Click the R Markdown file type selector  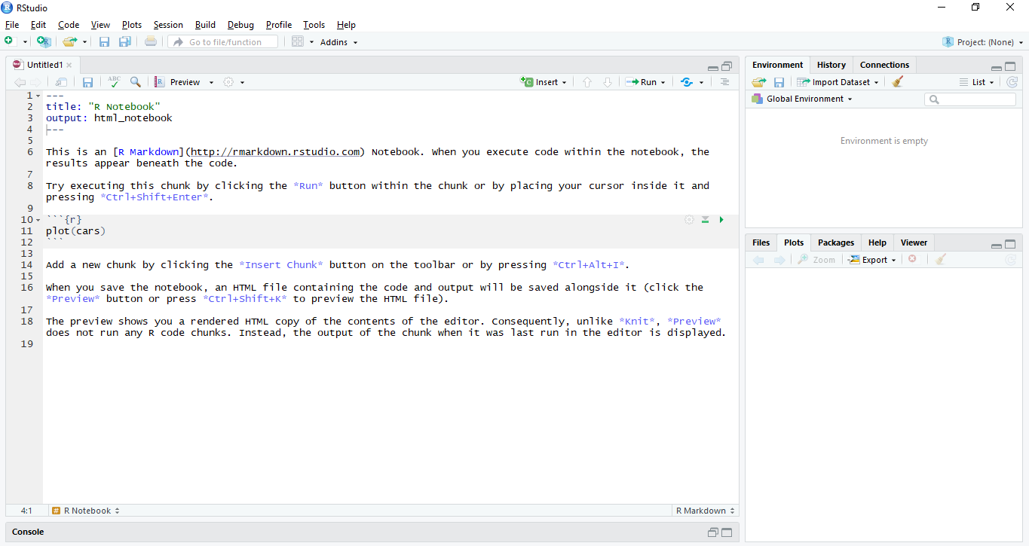706,511
